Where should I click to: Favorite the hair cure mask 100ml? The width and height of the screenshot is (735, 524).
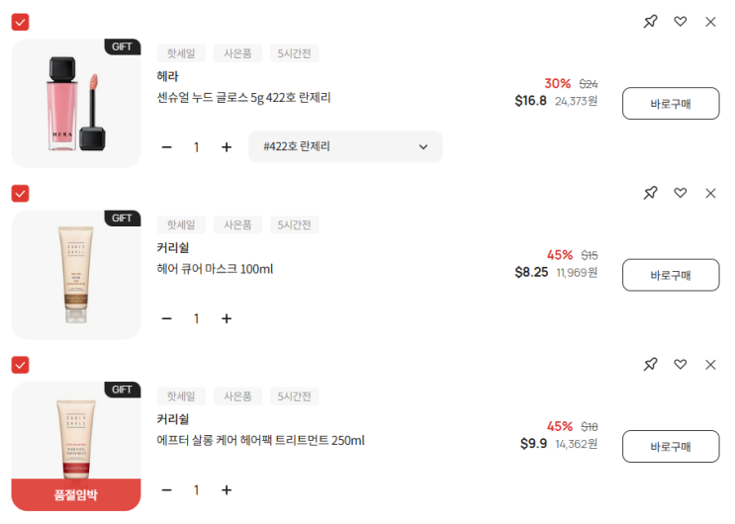tap(681, 193)
